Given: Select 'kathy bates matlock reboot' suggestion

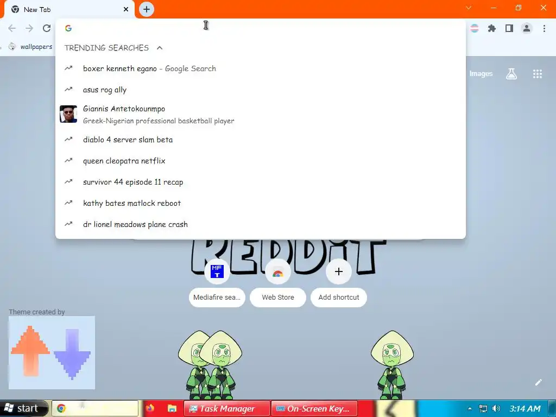Looking at the screenshot, I should pyautogui.click(x=260, y=203).
